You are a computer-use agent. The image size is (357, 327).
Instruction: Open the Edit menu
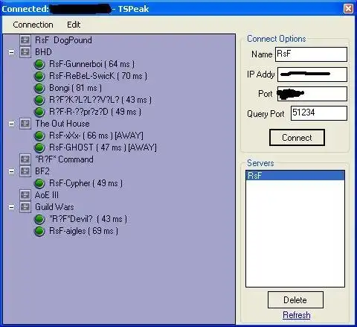coord(74,25)
